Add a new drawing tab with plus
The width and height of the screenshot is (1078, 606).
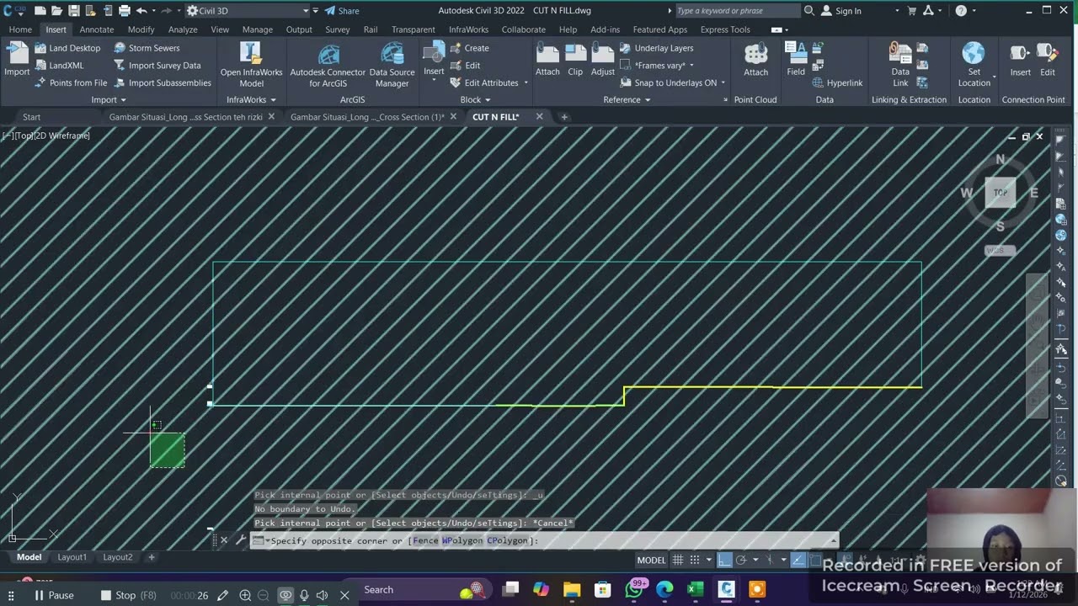point(564,117)
